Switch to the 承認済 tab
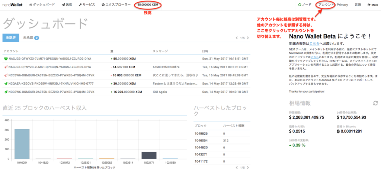The height and width of the screenshot is (180, 381). pos(11,38)
